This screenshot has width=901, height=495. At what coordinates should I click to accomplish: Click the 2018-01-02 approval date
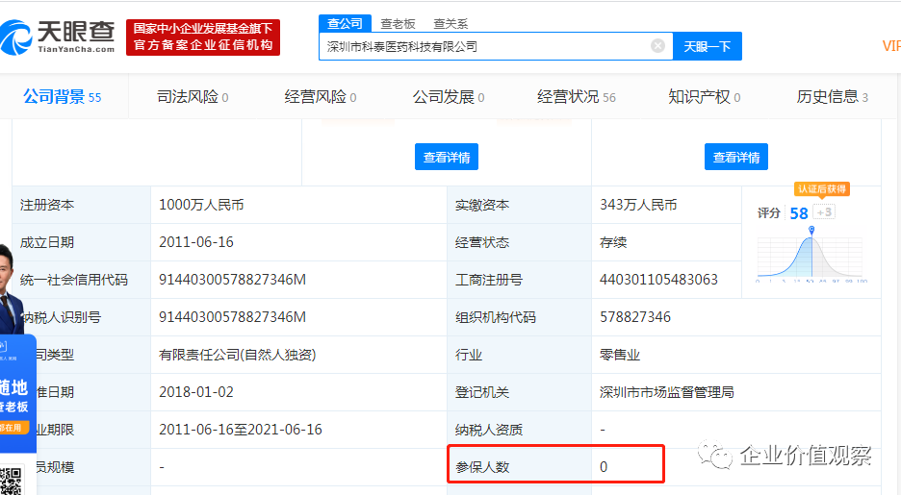coord(196,392)
